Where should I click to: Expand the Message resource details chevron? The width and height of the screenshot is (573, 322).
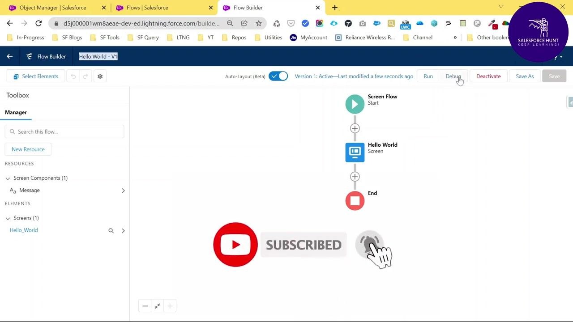[x=123, y=191]
